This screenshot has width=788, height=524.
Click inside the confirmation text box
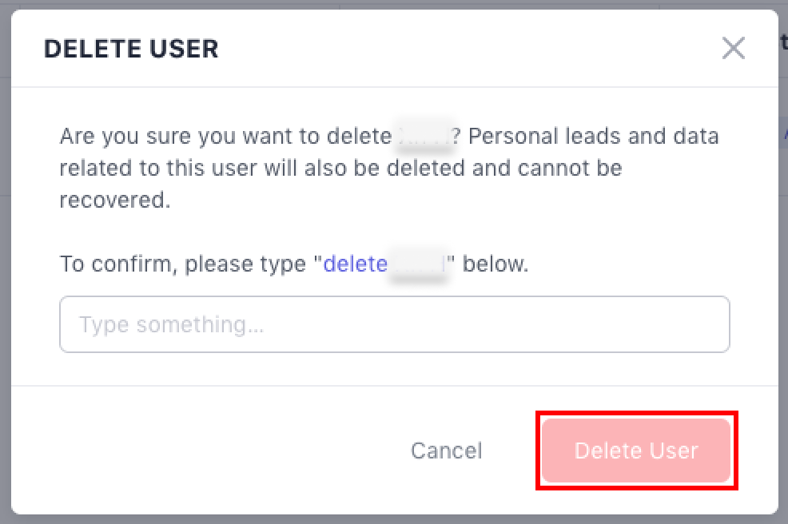395,324
